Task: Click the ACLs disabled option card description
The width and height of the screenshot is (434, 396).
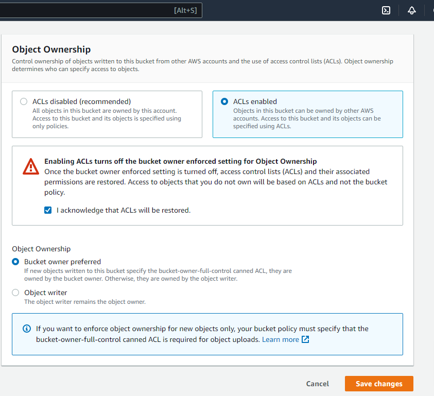Action: [107, 118]
